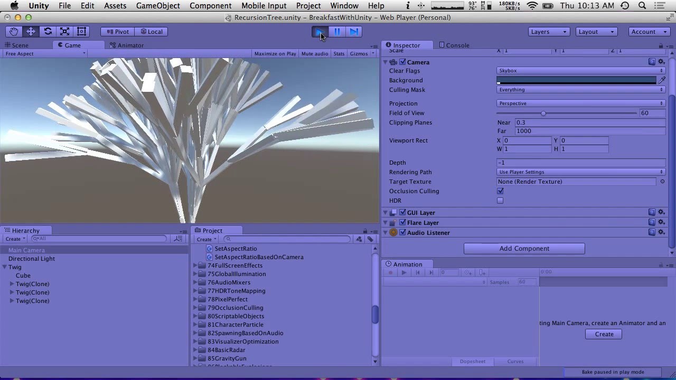Click Create button in Animation panel
The height and width of the screenshot is (380, 676).
coord(604,334)
